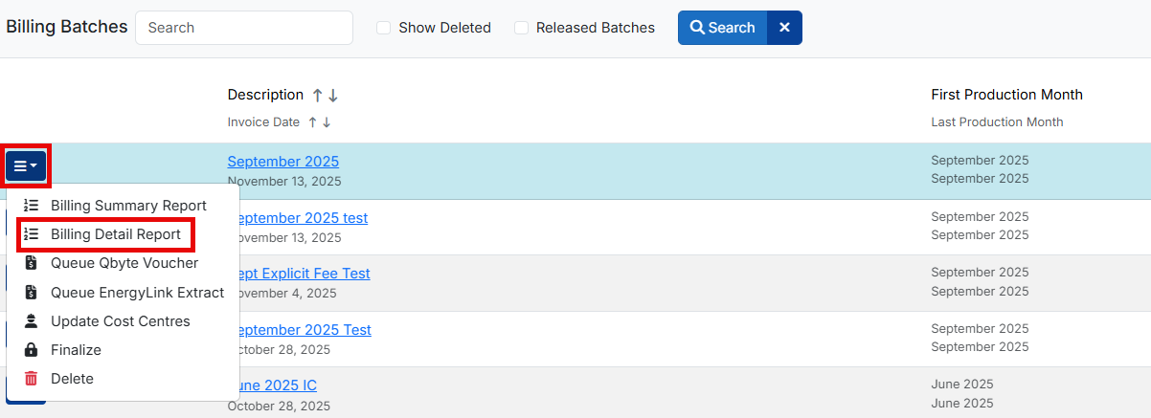Click the padlock icon beside Finalize
This screenshot has width=1151, height=418.
31,350
